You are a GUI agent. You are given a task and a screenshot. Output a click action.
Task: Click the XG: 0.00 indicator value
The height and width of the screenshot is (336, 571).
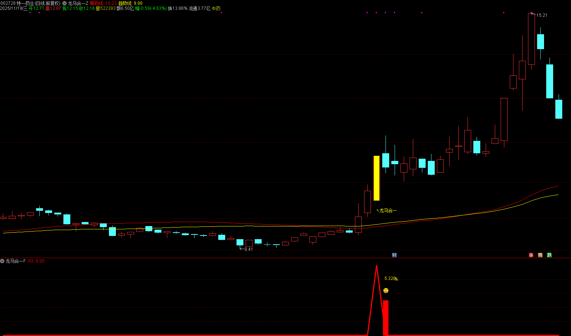[36, 261]
